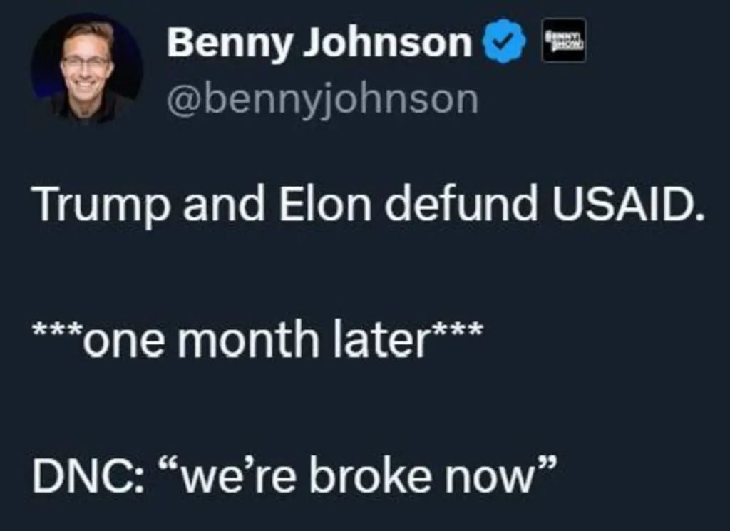Click the blue verified checkmark badge
The image size is (730, 531).
[505, 42]
